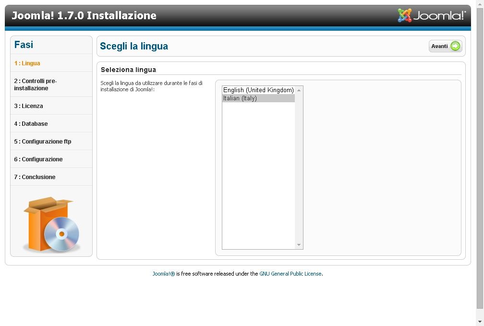Click the Avanti next button
The height and width of the screenshot is (326, 484).
(x=445, y=46)
